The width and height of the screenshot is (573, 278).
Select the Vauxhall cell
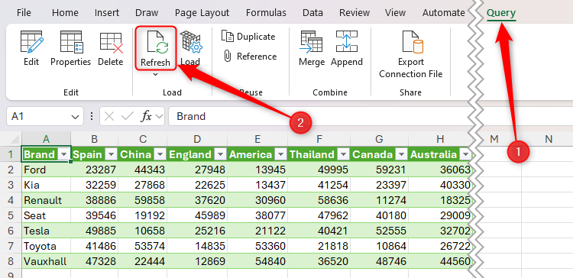pyautogui.click(x=46, y=261)
